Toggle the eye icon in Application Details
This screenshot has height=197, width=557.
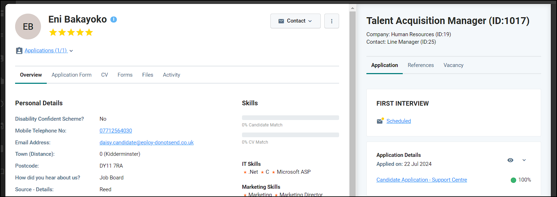(510, 160)
